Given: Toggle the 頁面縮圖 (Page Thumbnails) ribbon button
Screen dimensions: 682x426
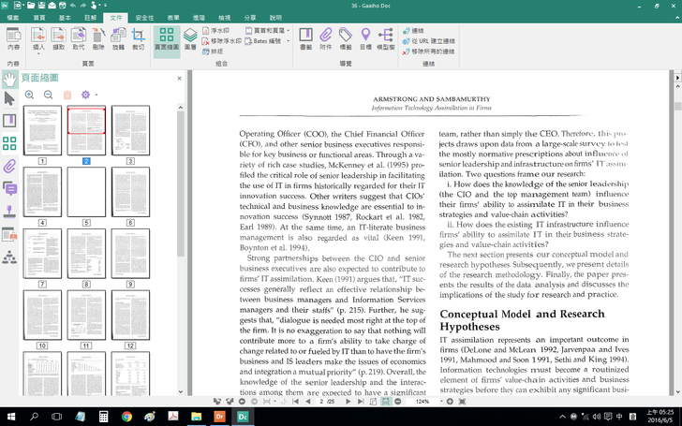Looking at the screenshot, I should point(166,38).
